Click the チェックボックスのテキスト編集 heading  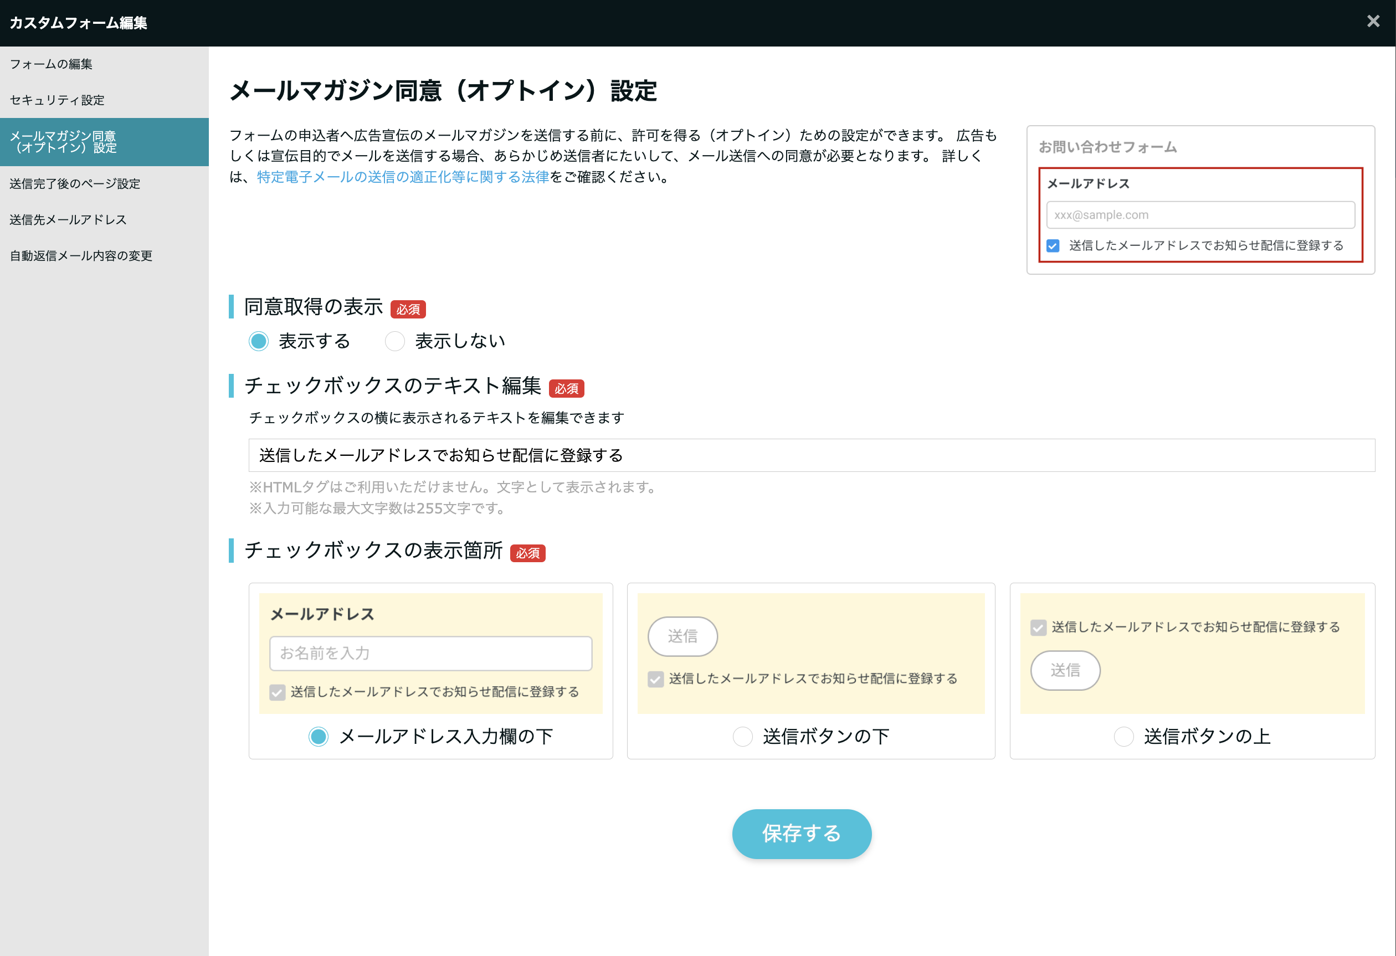tap(393, 386)
